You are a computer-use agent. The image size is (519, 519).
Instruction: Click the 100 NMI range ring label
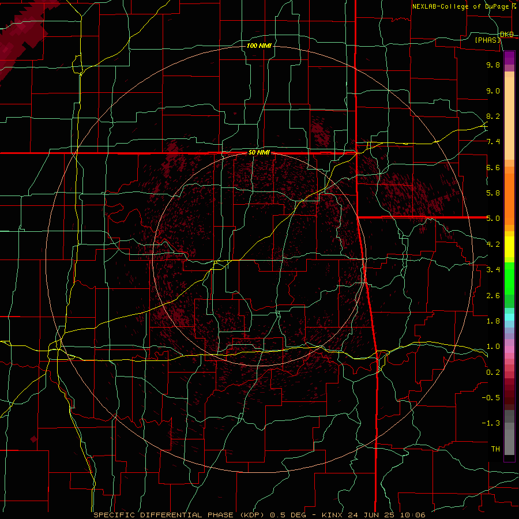point(259,46)
